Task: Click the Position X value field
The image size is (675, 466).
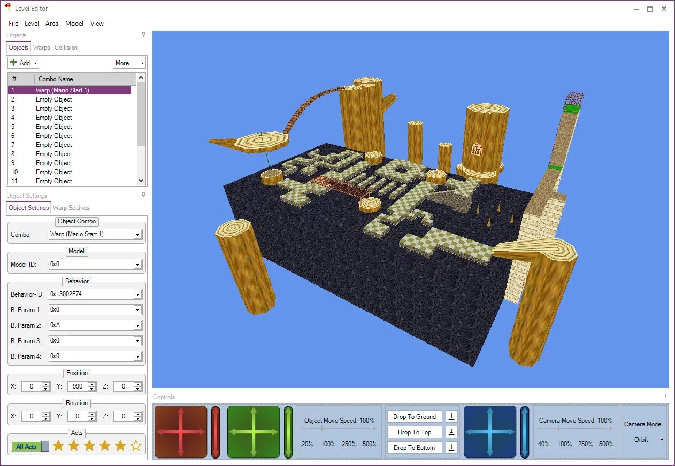Action: (32, 386)
